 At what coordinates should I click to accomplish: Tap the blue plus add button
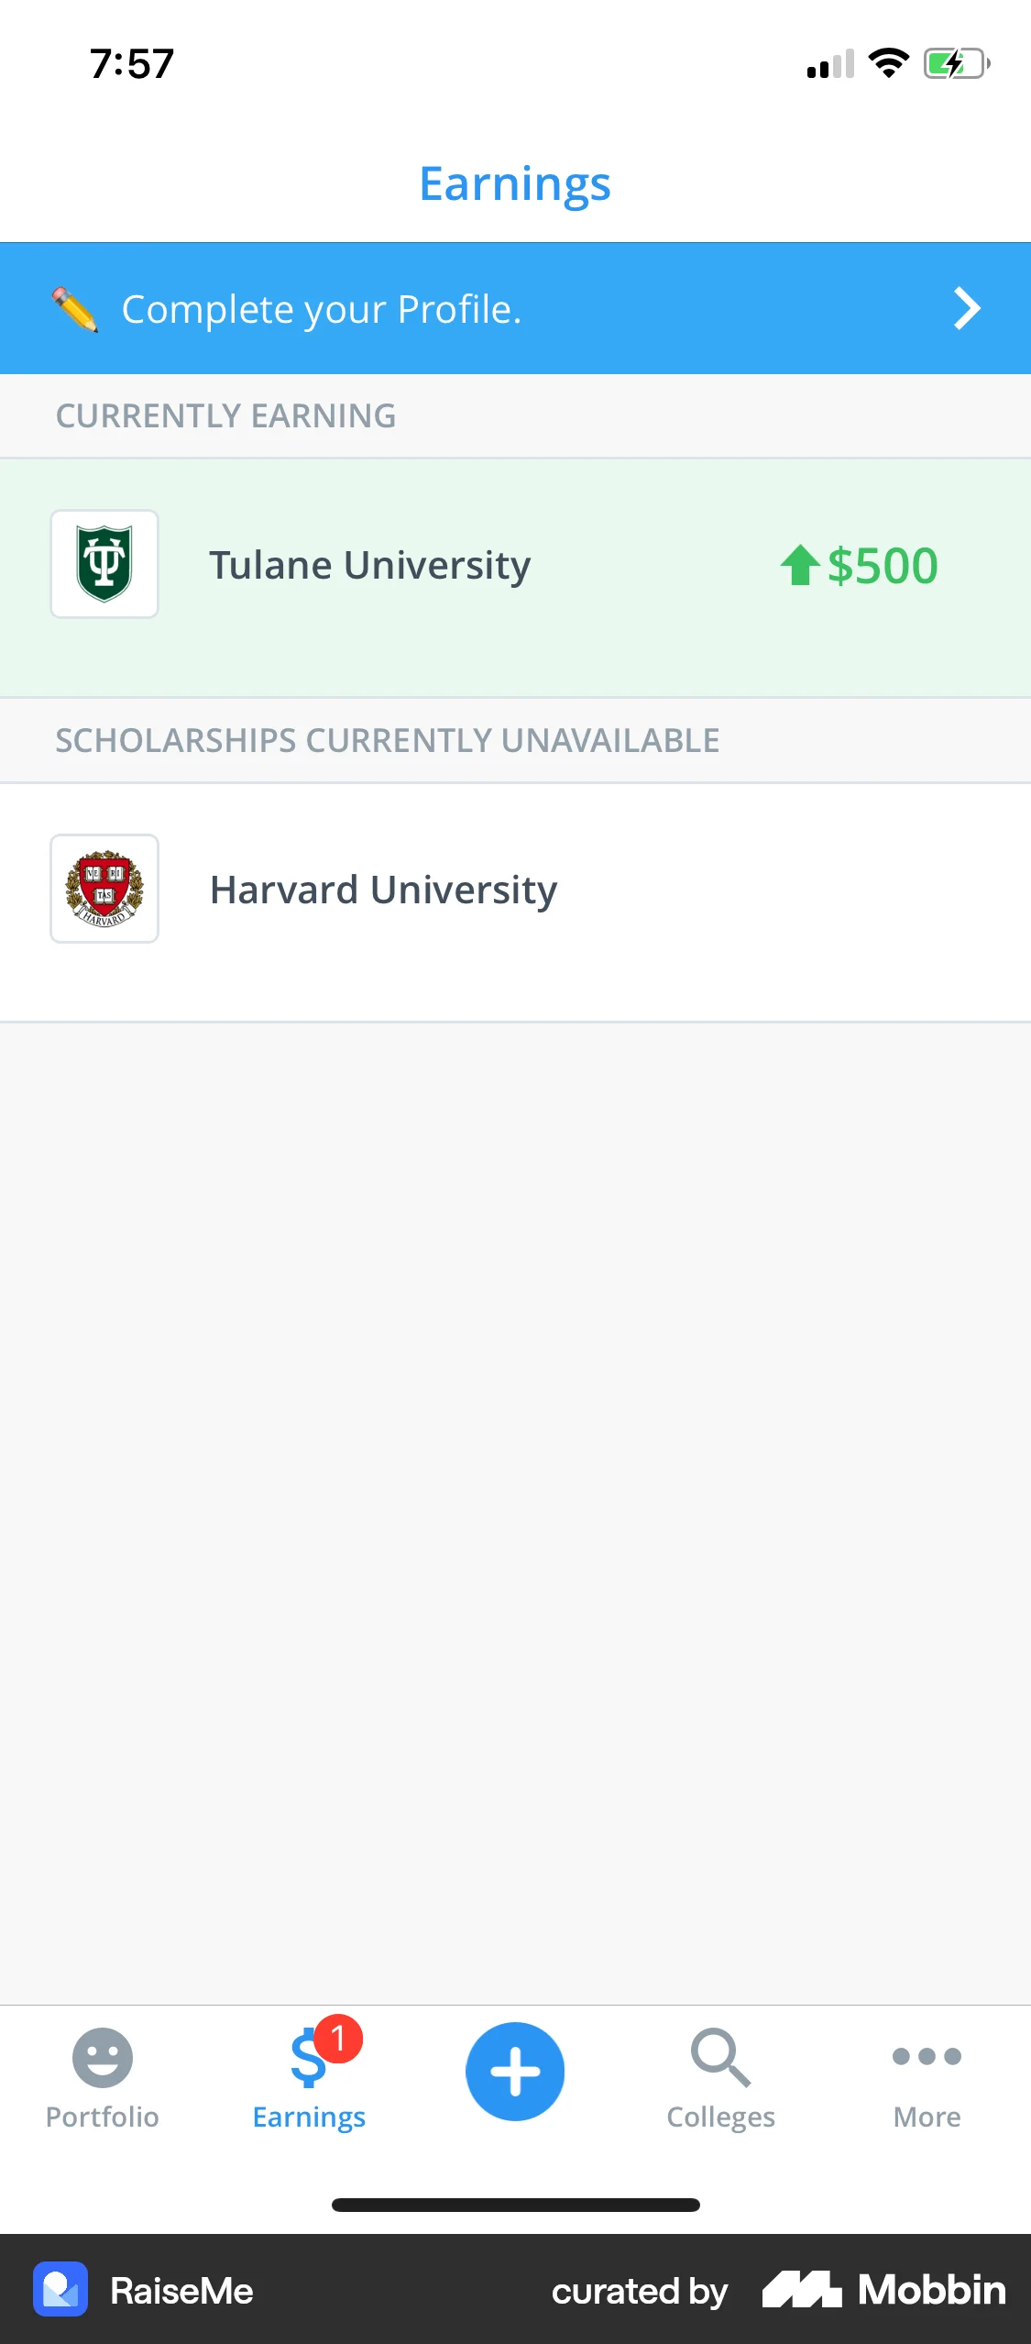(515, 2072)
